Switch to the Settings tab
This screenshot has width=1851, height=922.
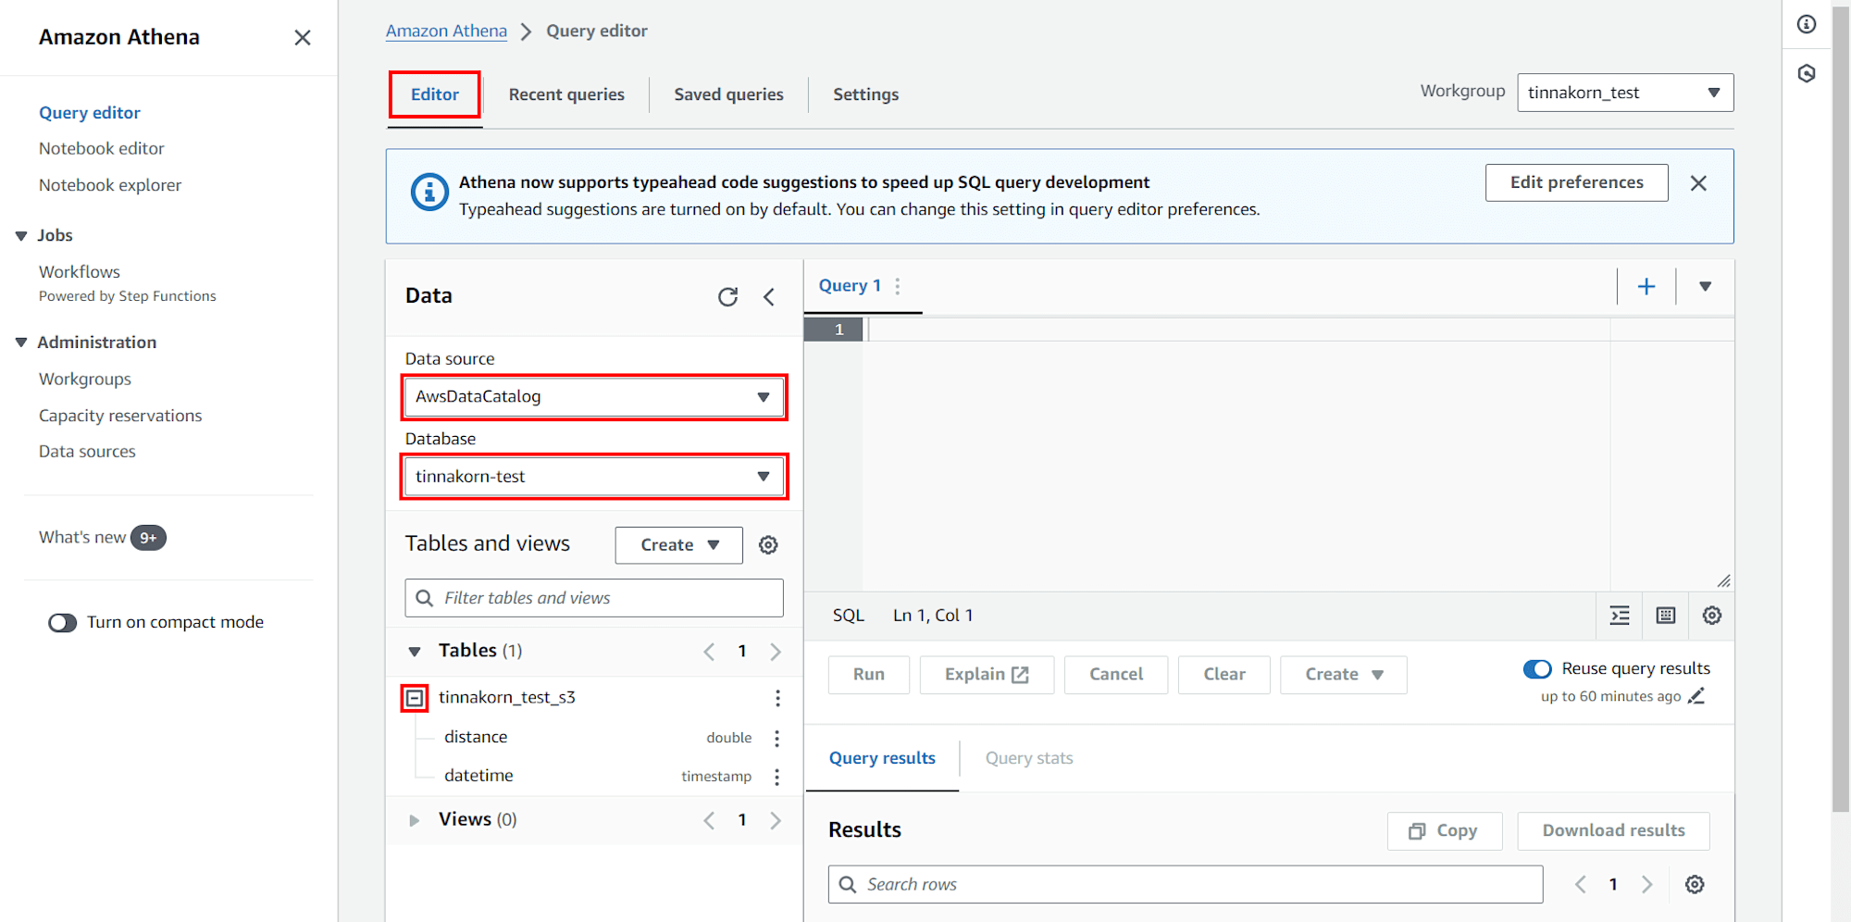[x=865, y=94]
